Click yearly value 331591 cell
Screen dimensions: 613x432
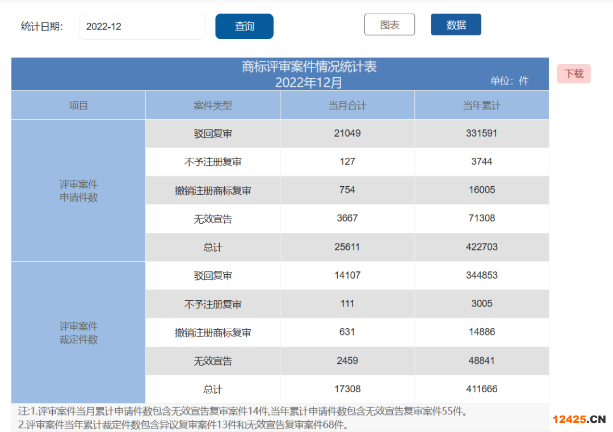[482, 133]
